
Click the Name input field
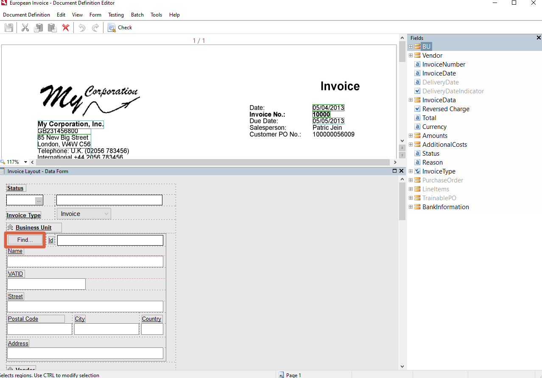point(85,261)
